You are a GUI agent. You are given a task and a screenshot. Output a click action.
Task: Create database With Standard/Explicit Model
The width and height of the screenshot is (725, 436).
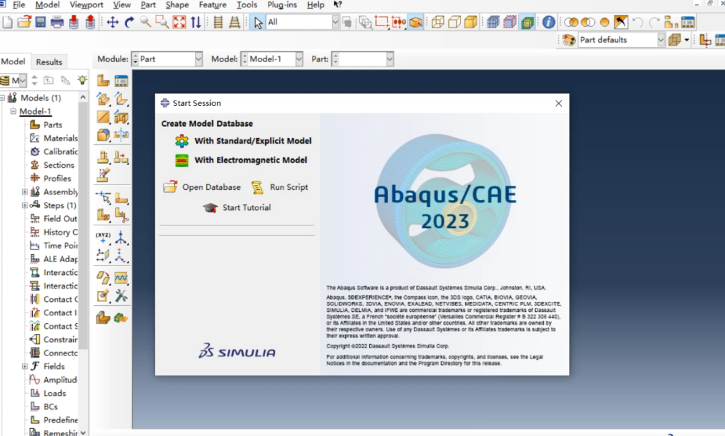(243, 141)
